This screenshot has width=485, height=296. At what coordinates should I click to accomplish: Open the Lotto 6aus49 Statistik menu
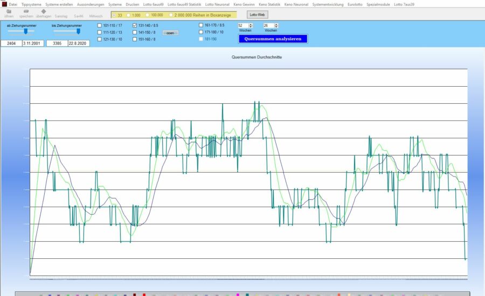184,4
